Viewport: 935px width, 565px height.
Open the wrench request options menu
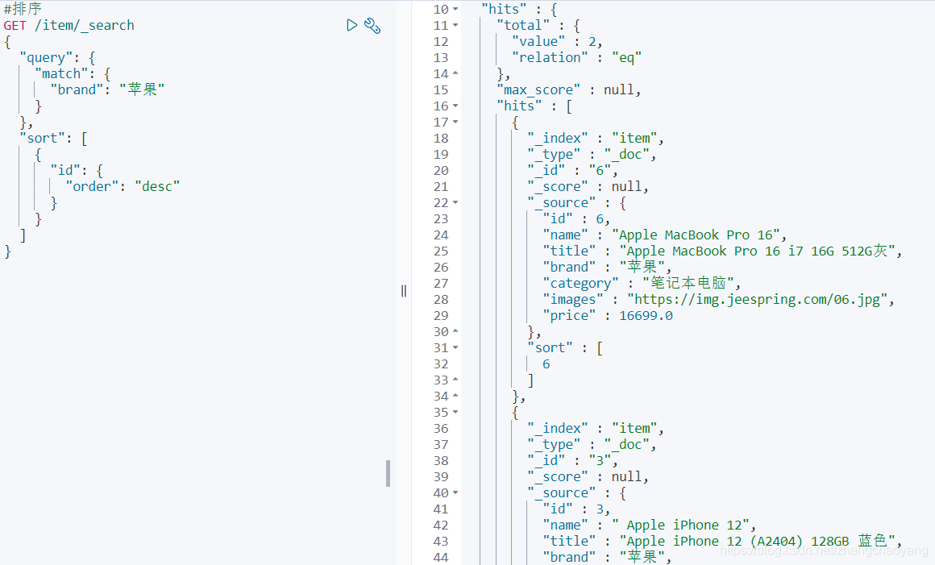[372, 26]
